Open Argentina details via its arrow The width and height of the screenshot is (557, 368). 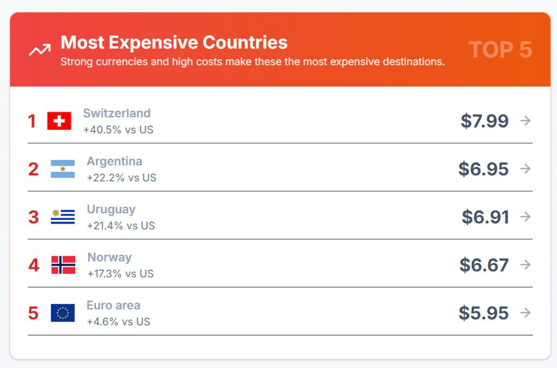pos(525,169)
